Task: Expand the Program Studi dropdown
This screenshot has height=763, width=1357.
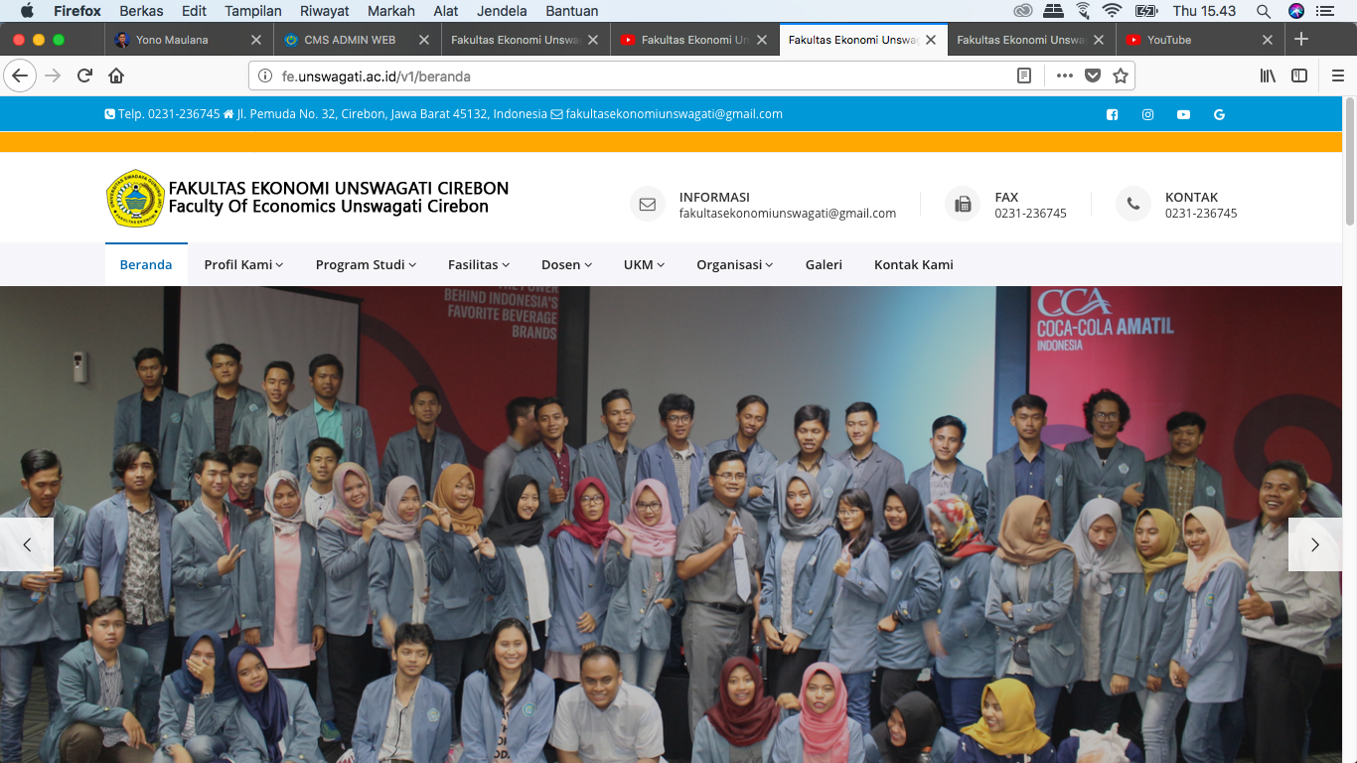Action: 366,264
